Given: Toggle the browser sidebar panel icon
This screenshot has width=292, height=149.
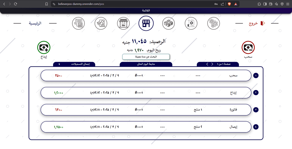Looking at the screenshot, I should (x=265, y=4).
